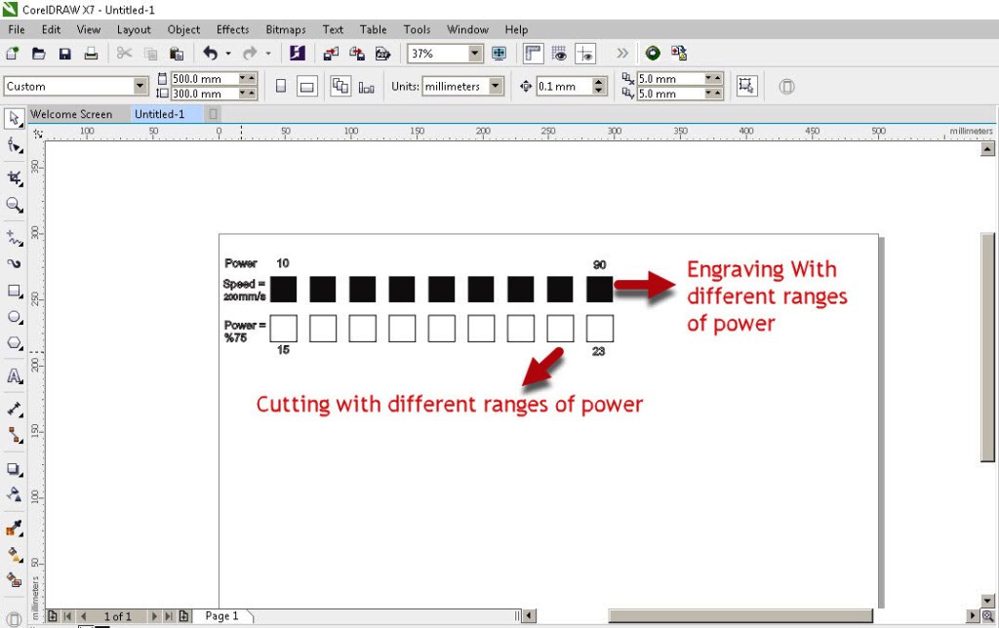The image size is (999, 628).
Task: Open the Layout menu
Action: 134,29
